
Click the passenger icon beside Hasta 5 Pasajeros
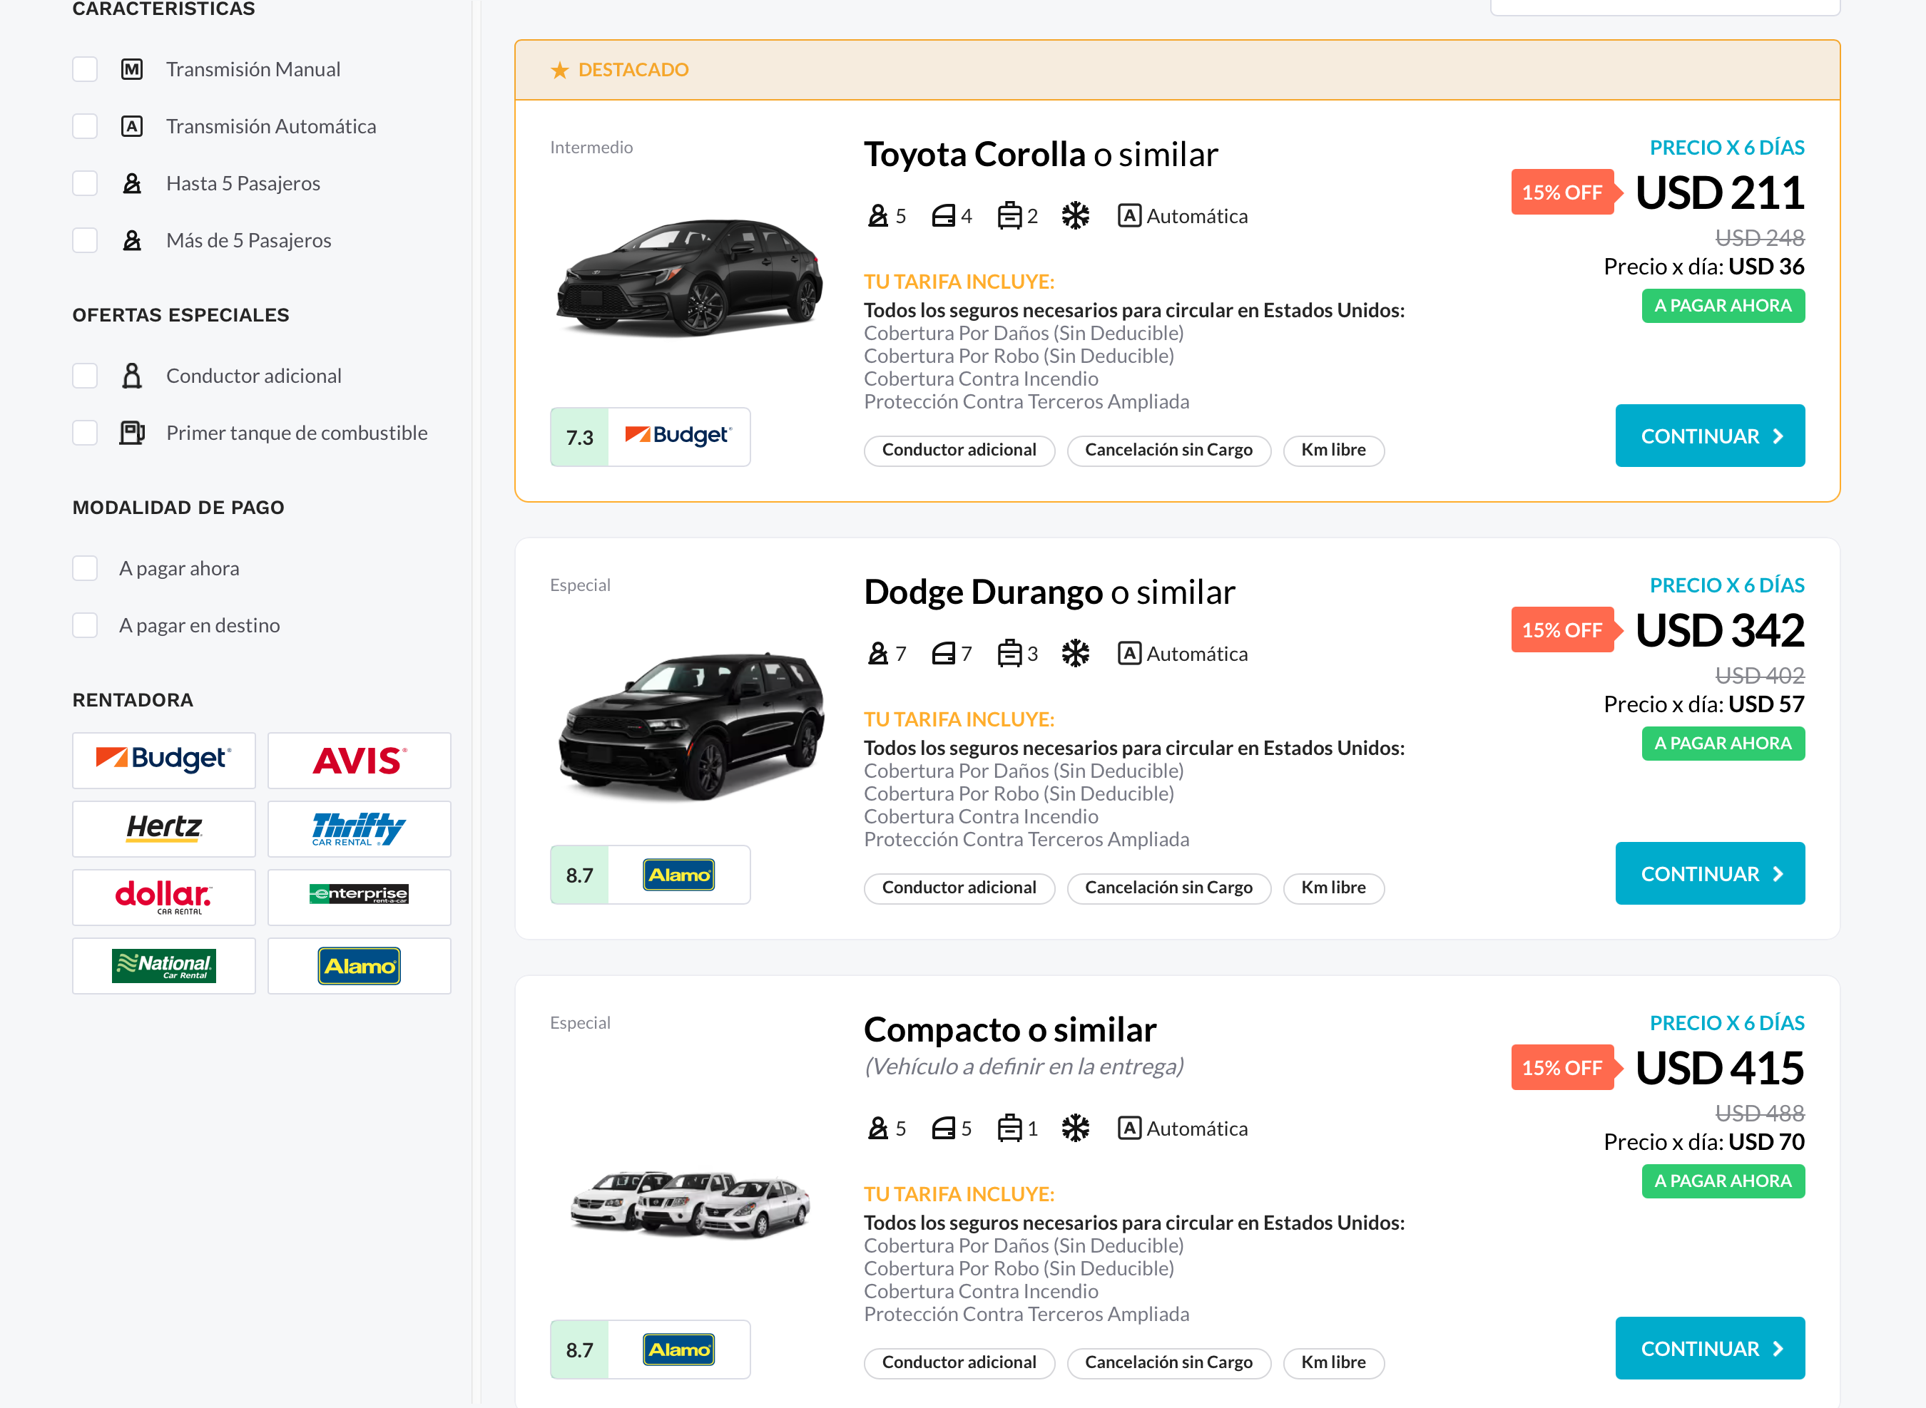click(132, 183)
